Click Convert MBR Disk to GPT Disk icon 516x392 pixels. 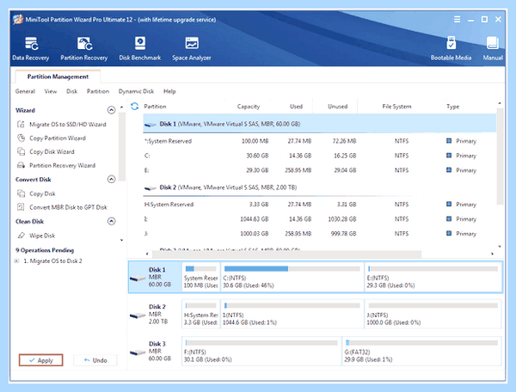click(21, 207)
